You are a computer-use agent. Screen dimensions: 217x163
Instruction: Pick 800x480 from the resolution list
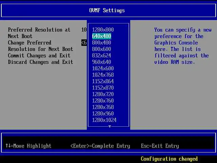(x=102, y=42)
